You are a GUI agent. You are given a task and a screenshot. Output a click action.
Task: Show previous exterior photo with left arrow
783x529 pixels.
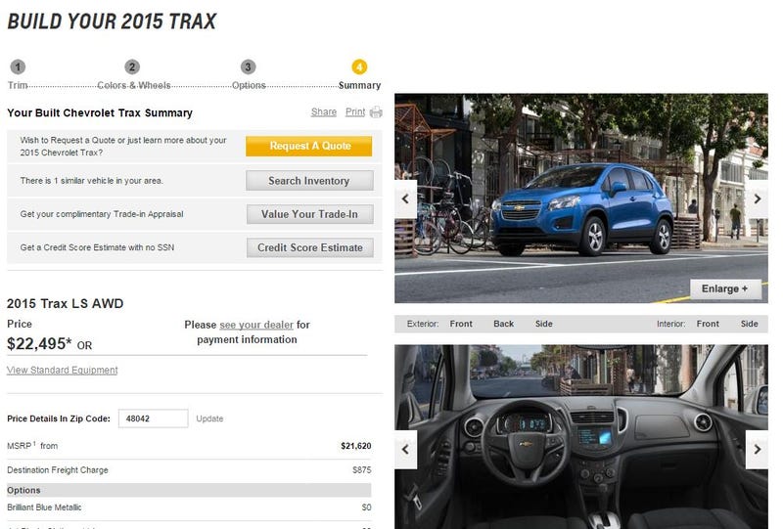click(405, 198)
